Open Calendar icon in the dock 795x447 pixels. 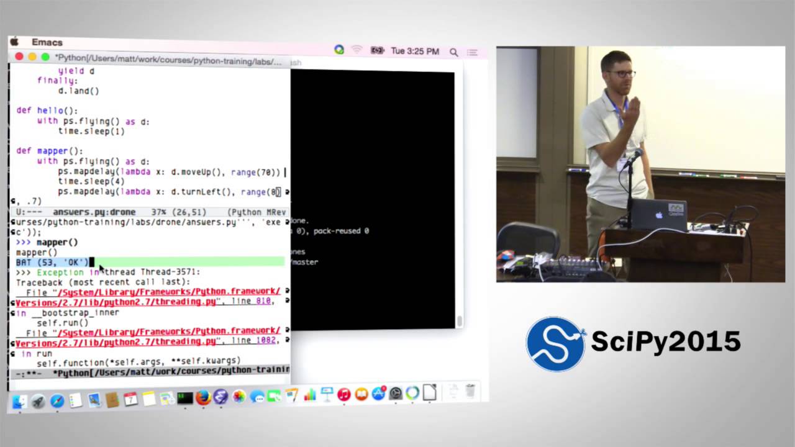point(130,399)
